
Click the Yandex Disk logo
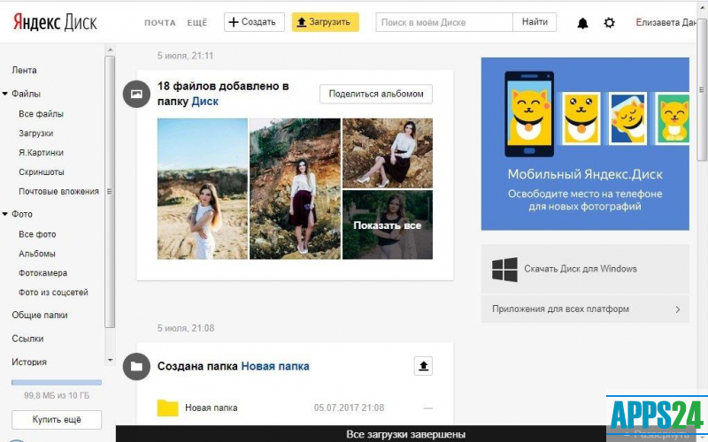pos(55,22)
